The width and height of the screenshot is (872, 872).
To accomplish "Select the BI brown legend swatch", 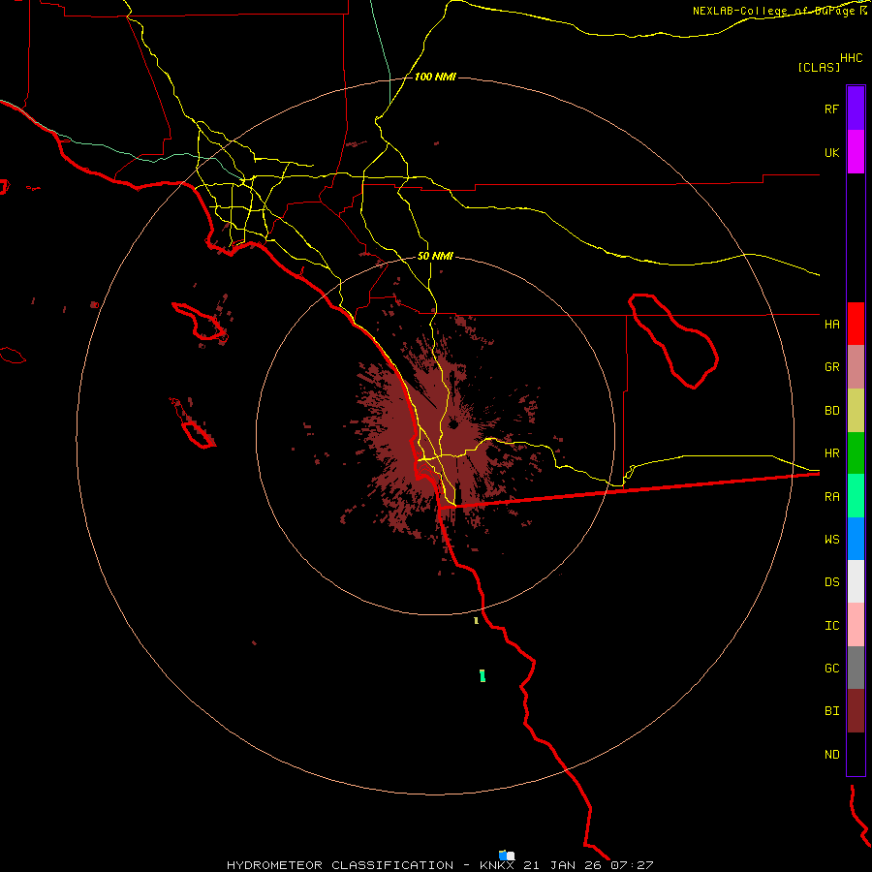I will (856, 711).
